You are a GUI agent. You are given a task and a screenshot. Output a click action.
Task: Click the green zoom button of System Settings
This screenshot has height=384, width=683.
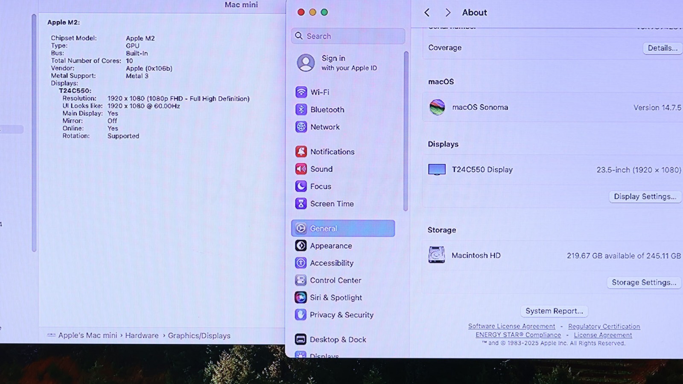tap(324, 12)
